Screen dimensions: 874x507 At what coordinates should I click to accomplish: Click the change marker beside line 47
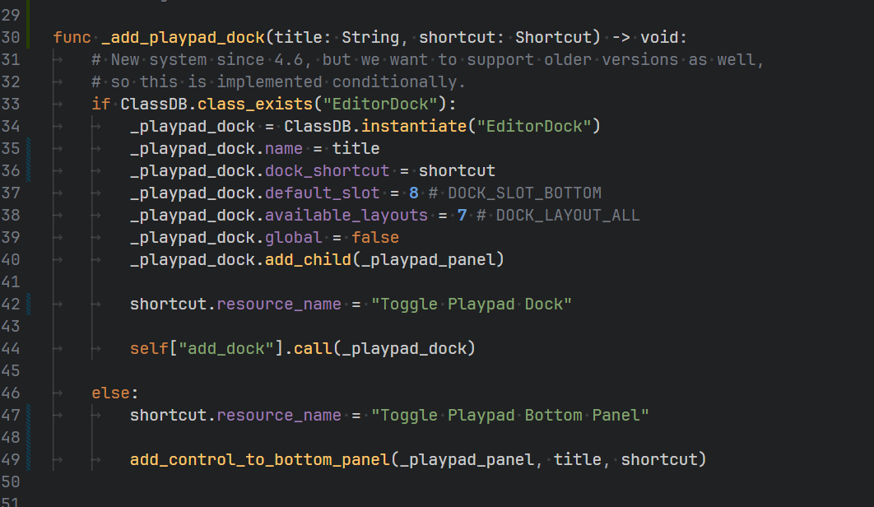(29, 415)
